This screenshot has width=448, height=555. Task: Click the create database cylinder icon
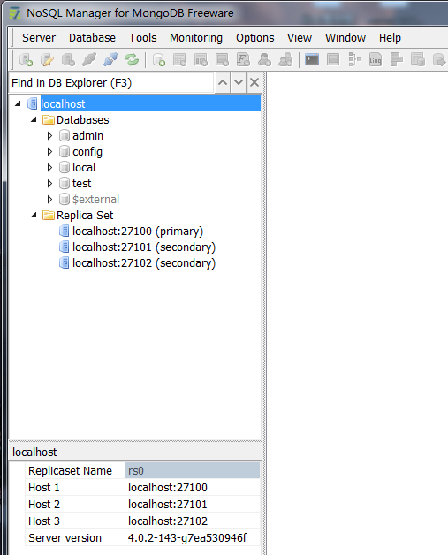click(x=159, y=59)
